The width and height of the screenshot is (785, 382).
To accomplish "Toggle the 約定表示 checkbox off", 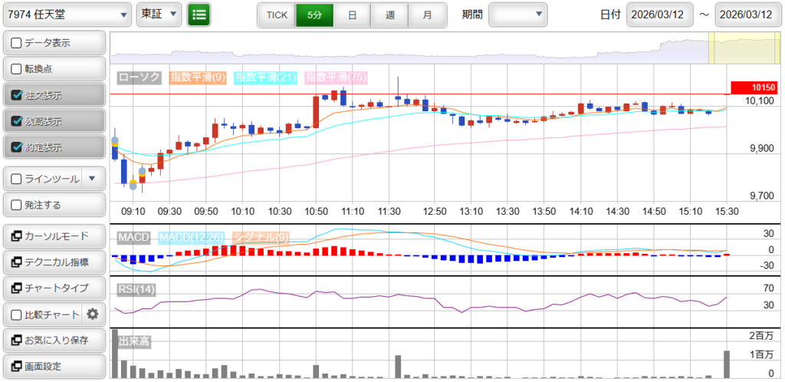I will pos(17,147).
